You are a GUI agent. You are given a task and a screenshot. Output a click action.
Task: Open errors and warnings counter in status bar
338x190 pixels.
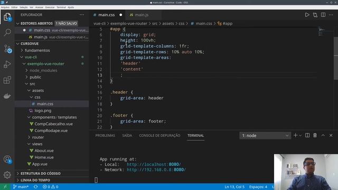pos(51,187)
